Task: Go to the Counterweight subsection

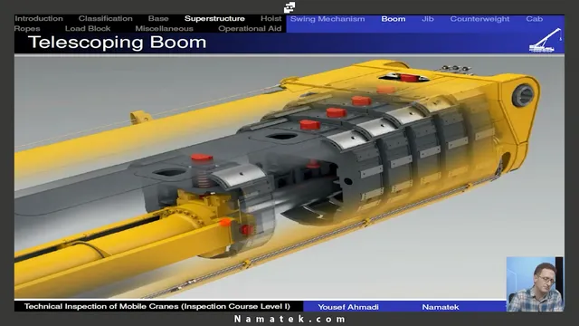Action: click(479, 19)
